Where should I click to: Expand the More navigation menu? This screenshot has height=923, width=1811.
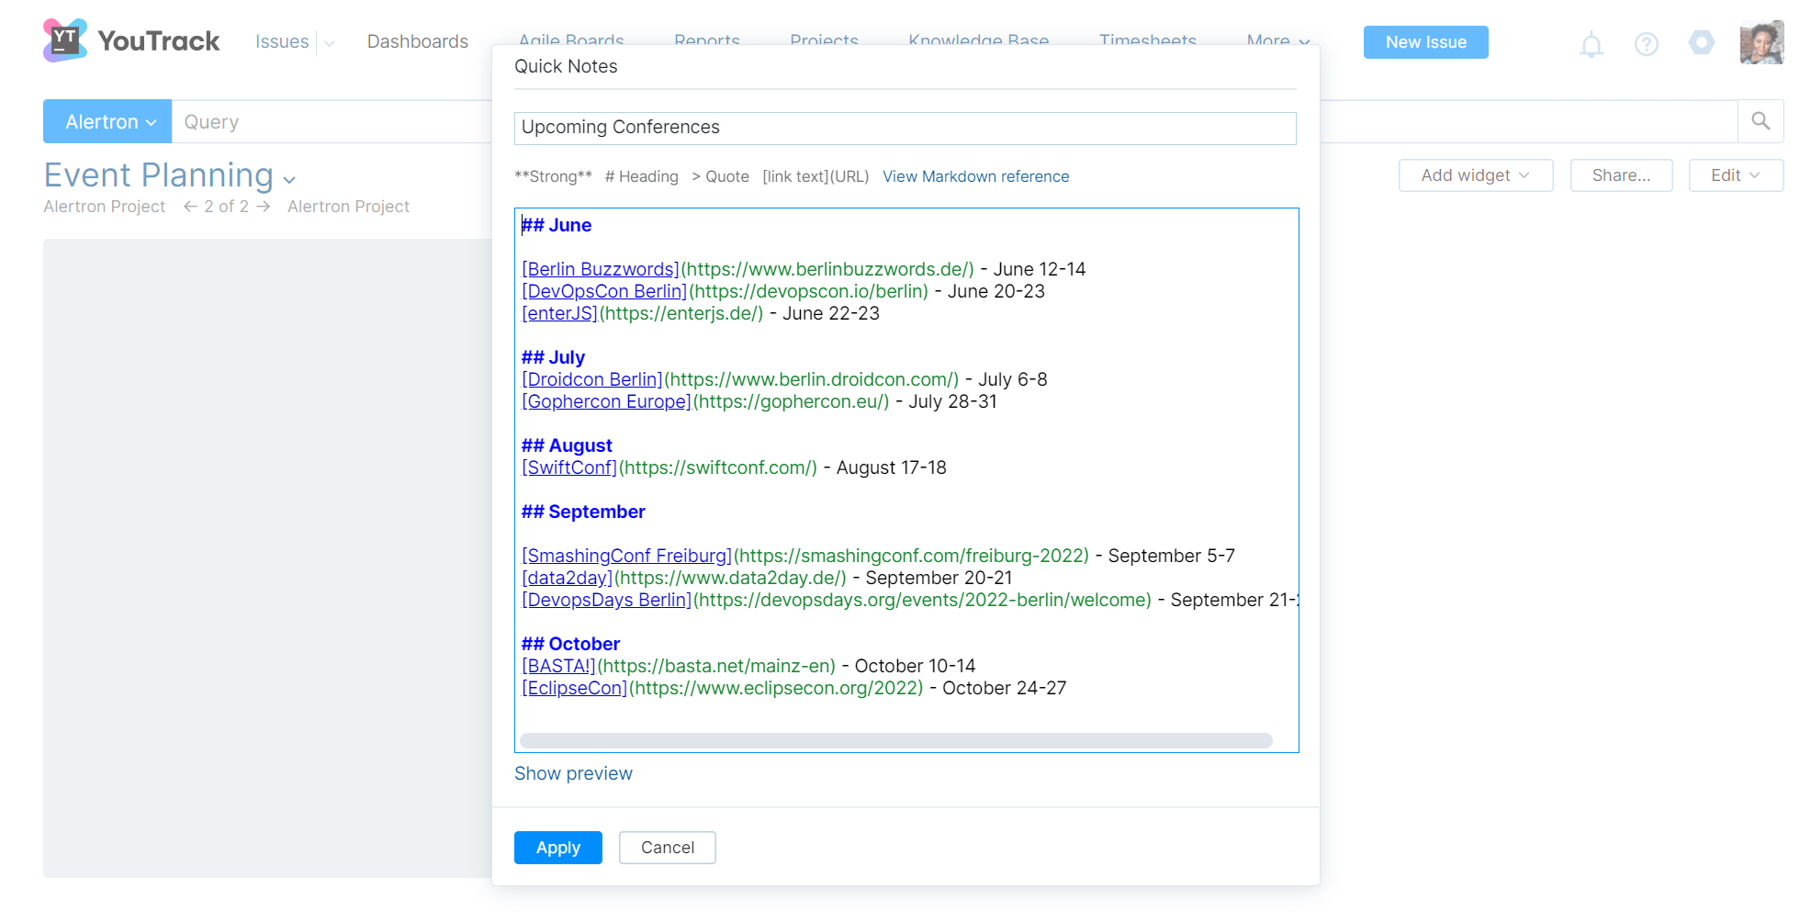(x=1277, y=40)
